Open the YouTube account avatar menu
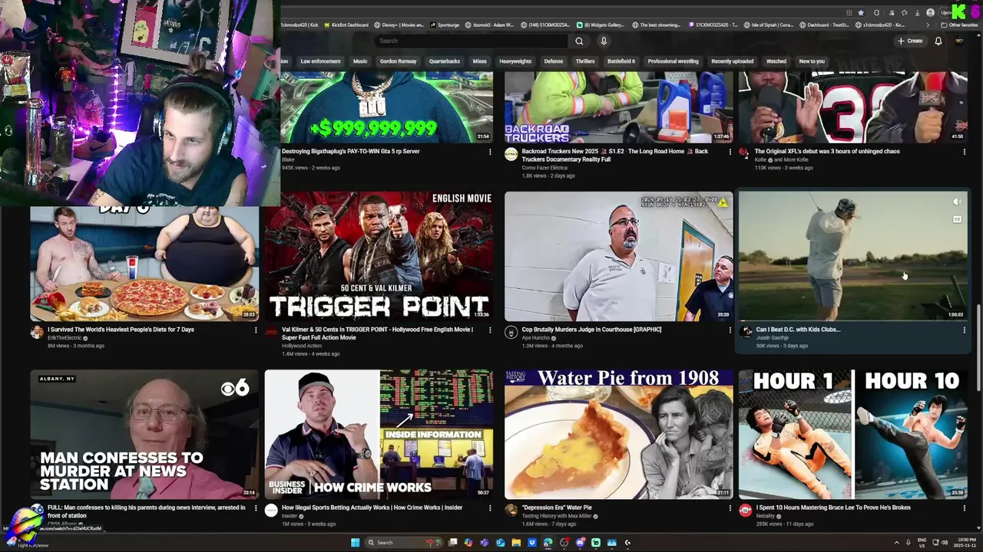 (958, 41)
